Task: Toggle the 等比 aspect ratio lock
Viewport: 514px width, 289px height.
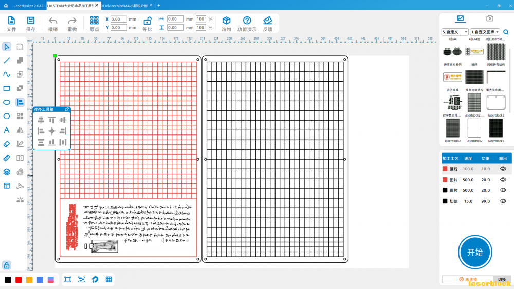Action: pos(147,21)
